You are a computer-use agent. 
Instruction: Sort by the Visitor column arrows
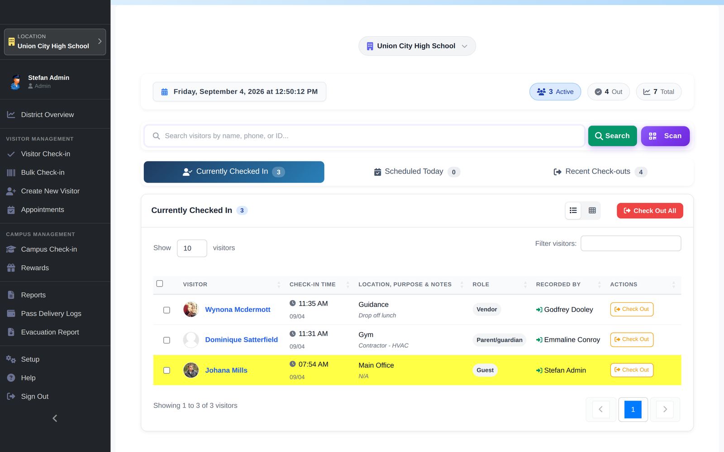click(279, 285)
